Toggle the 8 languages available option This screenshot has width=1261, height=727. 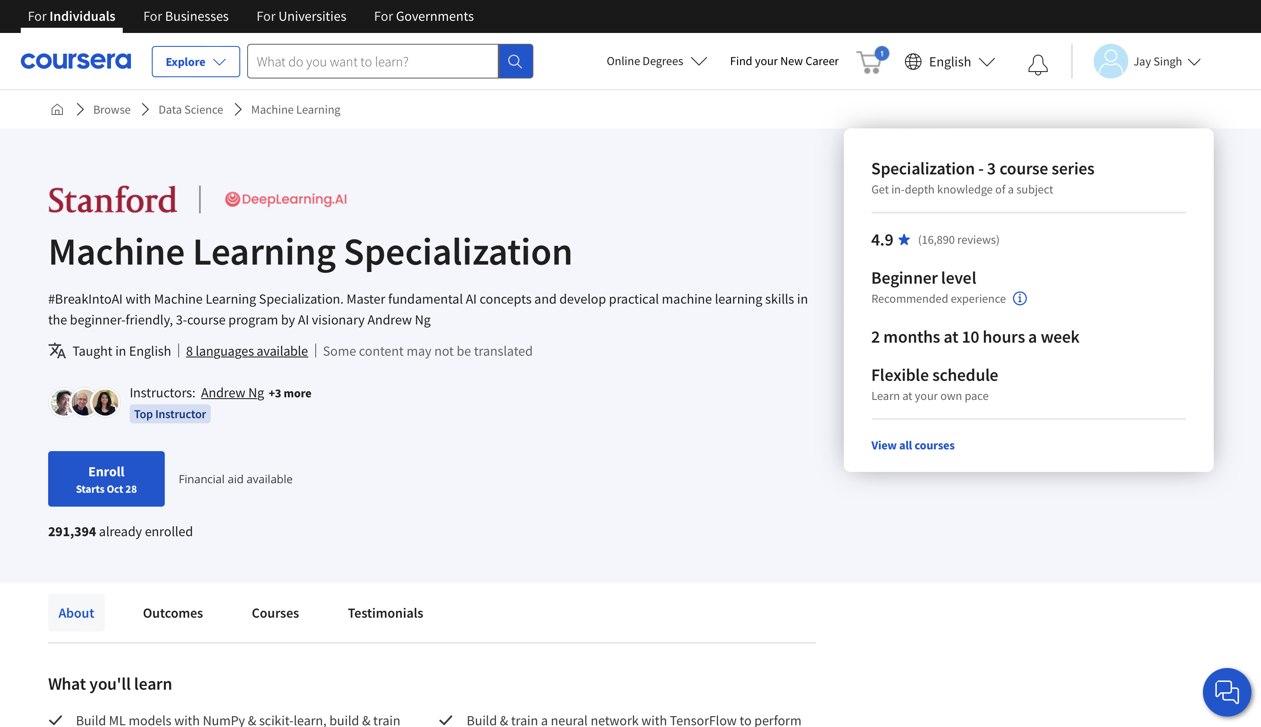(247, 351)
